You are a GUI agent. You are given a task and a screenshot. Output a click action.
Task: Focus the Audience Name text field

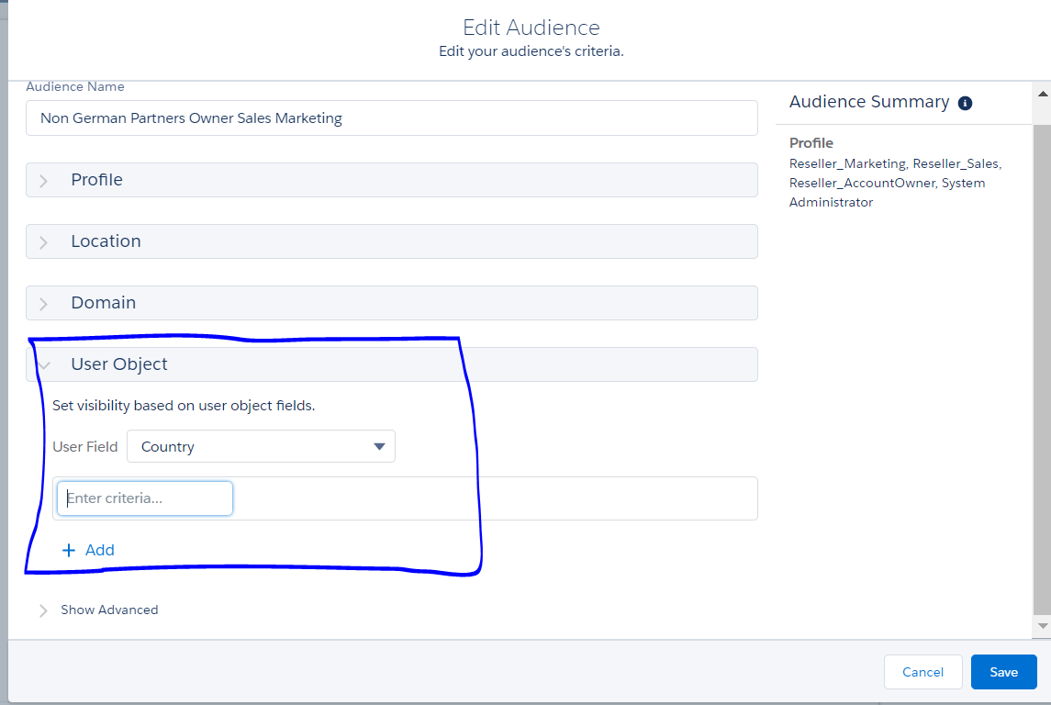pos(391,118)
